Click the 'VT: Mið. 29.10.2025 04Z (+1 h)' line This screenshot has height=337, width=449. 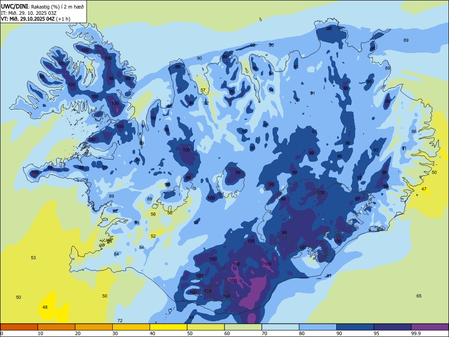[35, 19]
